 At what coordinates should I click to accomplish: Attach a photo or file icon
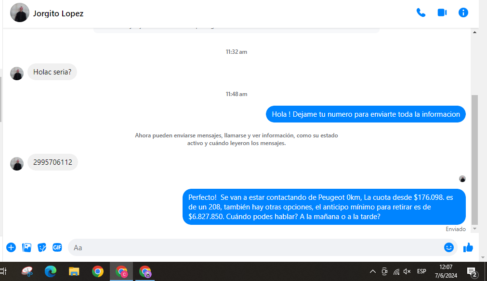point(26,247)
